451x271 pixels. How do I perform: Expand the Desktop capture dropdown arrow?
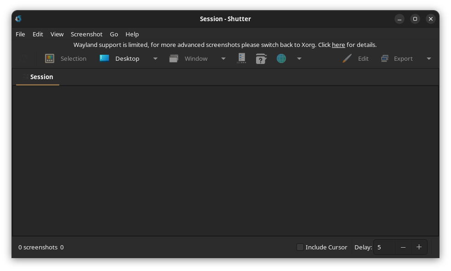point(155,58)
